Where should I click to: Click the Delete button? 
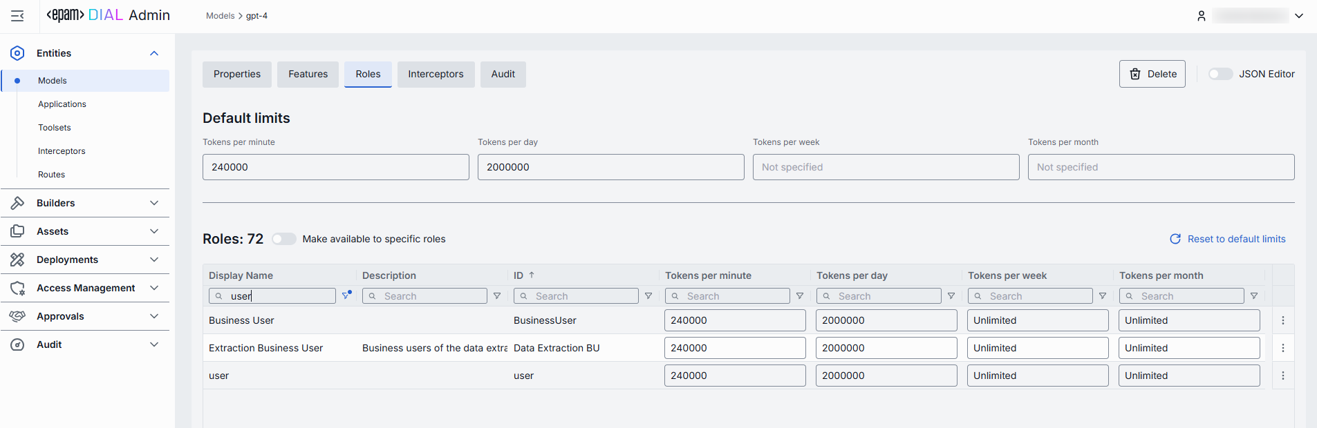point(1152,74)
